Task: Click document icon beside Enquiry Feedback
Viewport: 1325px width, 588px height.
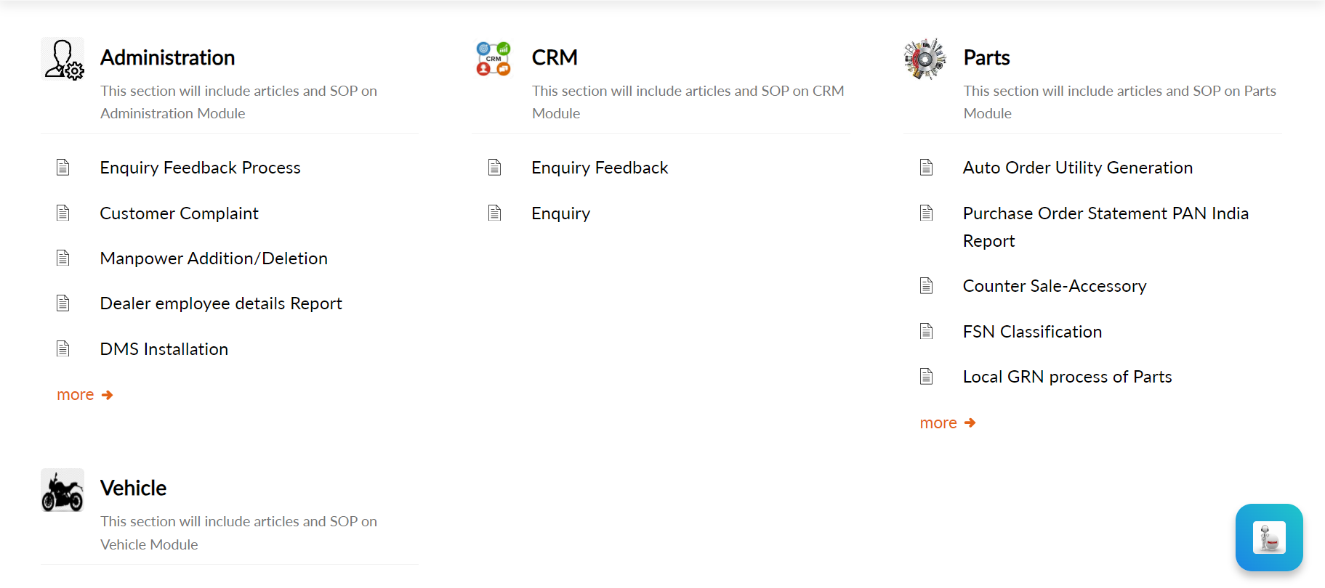Action: tap(495, 168)
